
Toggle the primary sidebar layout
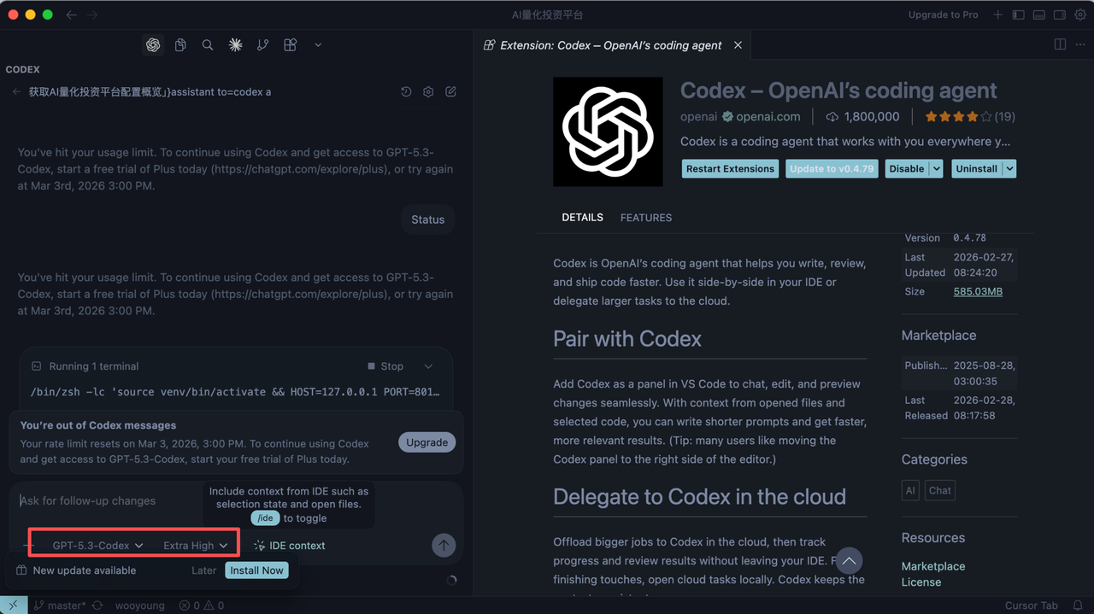point(1018,15)
